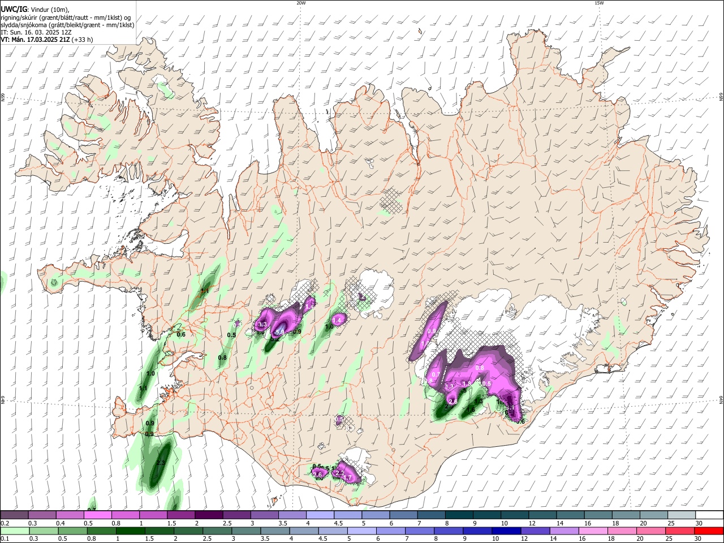Click the '0.1' label on rain scale
The width and height of the screenshot is (724, 543).
5,538
